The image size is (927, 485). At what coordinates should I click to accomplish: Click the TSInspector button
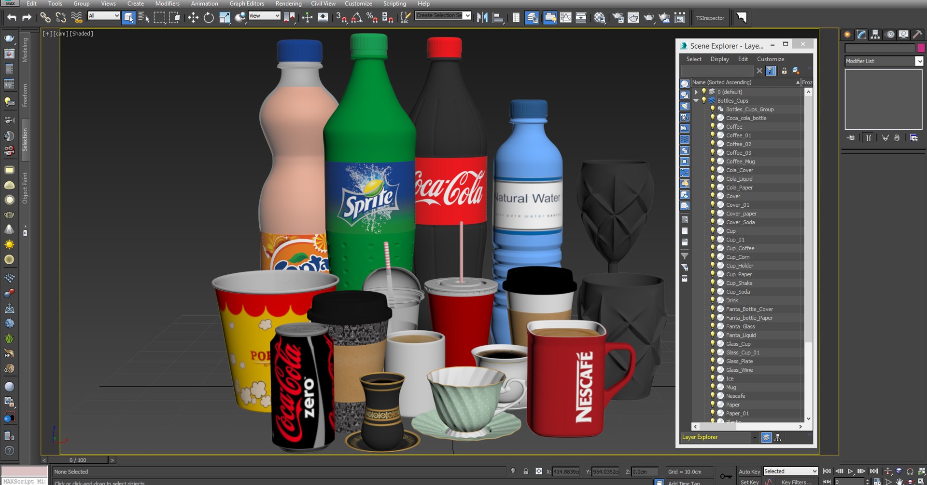pyautogui.click(x=710, y=18)
